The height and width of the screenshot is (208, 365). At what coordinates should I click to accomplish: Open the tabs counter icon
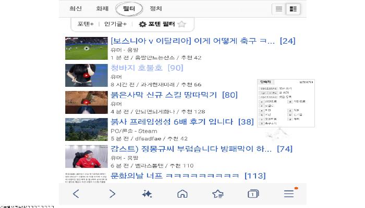[x=253, y=193]
